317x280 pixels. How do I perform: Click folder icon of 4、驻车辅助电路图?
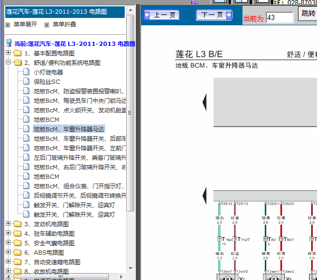tap(17, 234)
